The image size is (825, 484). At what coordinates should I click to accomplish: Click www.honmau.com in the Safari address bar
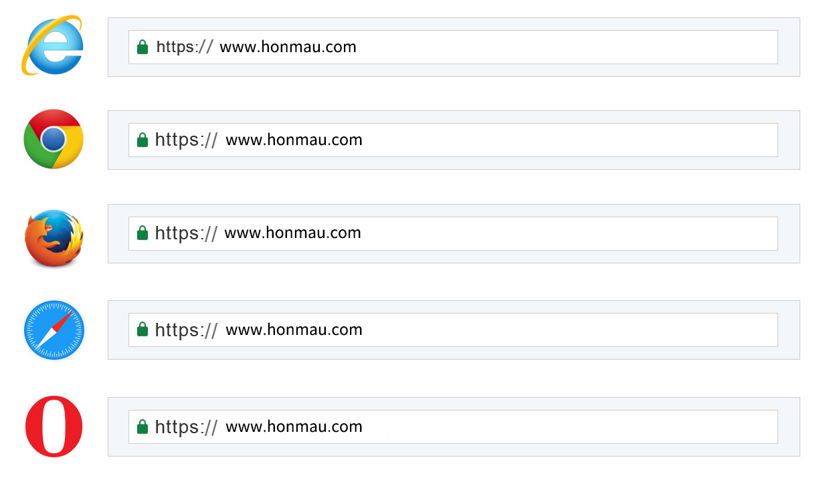(x=294, y=330)
